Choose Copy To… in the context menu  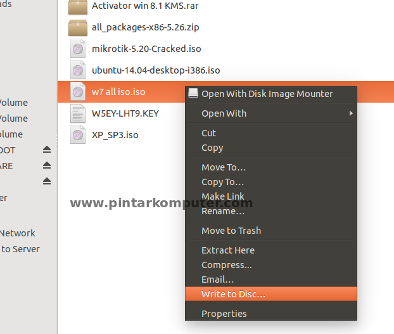coord(271,182)
